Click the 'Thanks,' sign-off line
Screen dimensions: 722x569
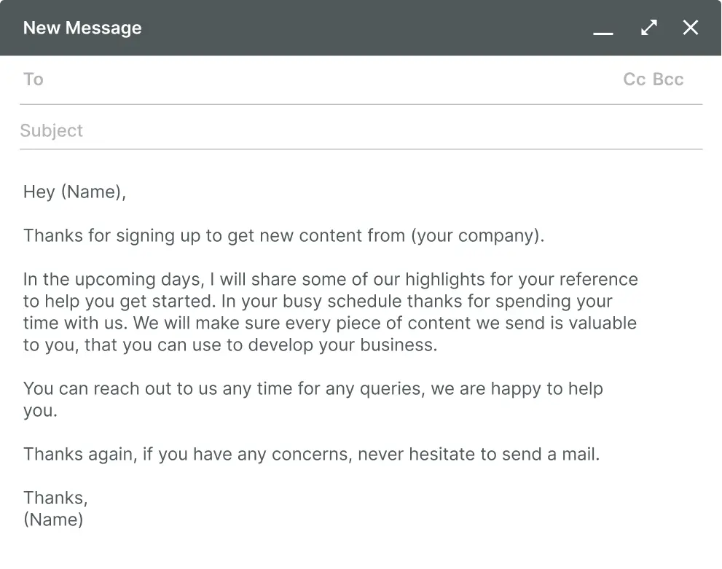click(x=55, y=498)
